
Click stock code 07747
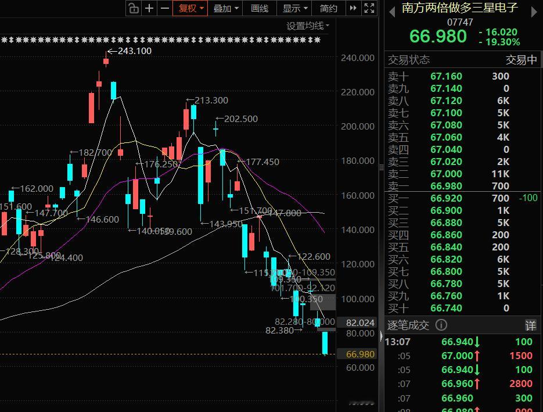[460, 23]
